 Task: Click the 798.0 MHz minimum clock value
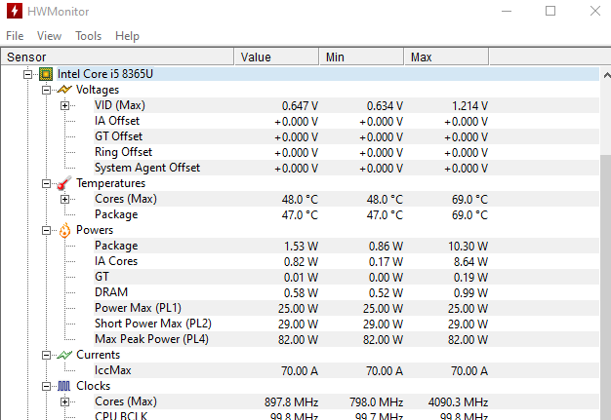[377, 401]
